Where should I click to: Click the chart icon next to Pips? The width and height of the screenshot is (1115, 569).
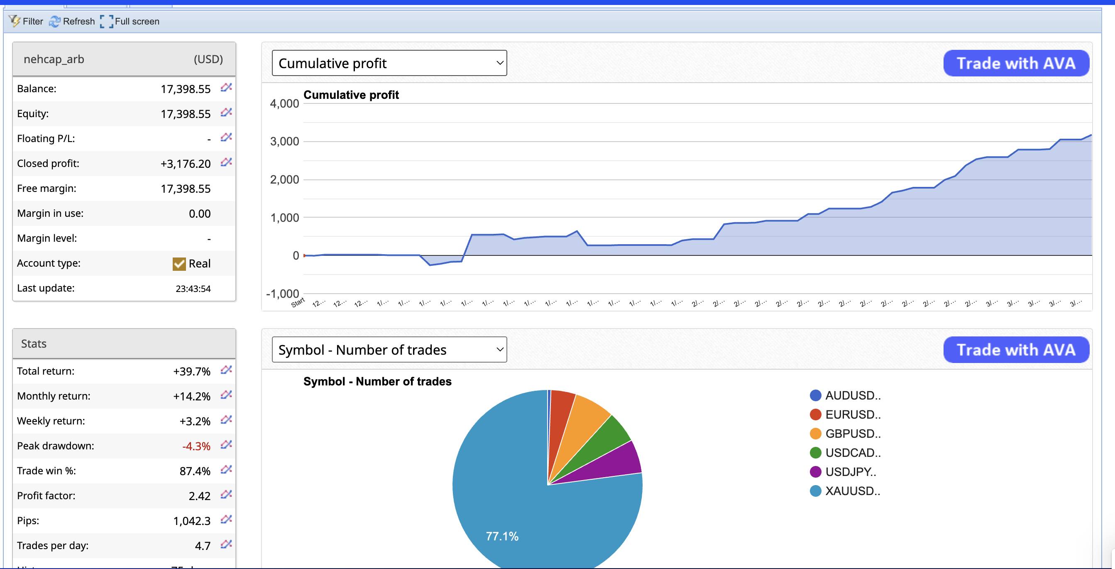tap(226, 519)
